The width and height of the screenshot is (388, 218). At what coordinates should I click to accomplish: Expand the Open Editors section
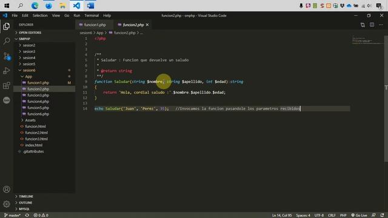[x=44, y=33]
